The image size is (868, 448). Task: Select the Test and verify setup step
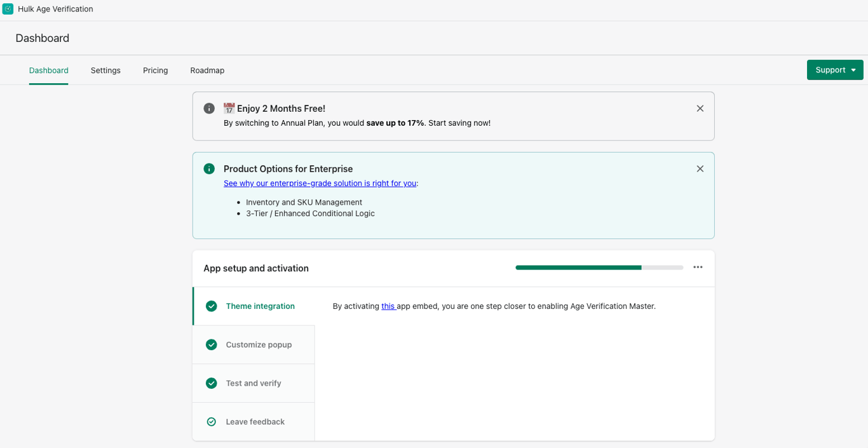click(254, 384)
